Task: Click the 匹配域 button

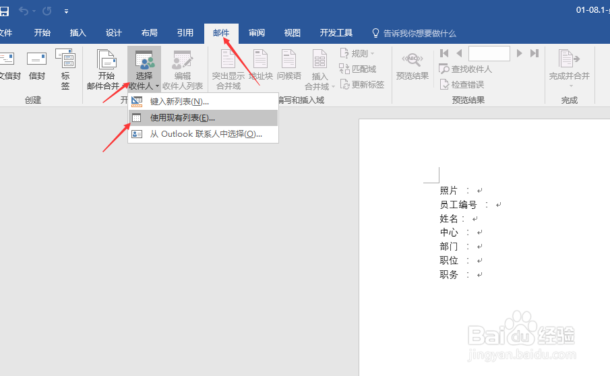Action: coord(358,69)
